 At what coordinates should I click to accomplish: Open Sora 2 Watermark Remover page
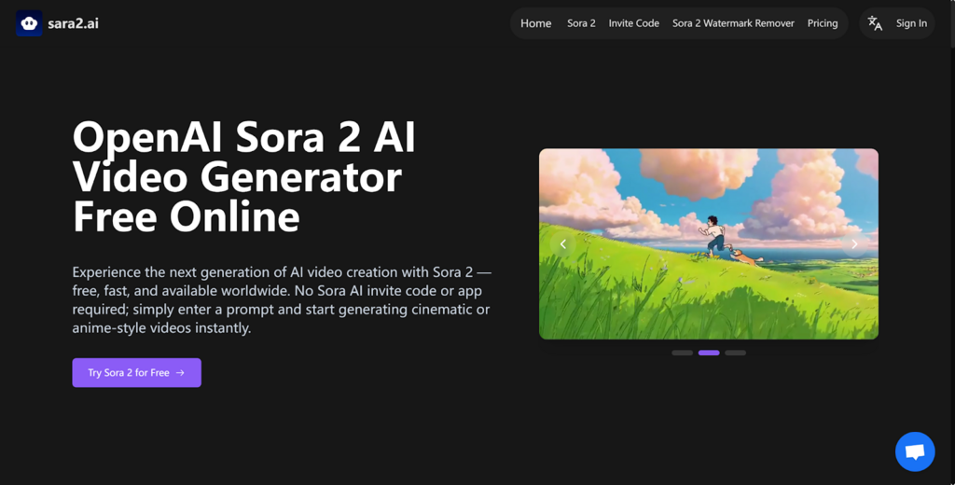point(733,23)
